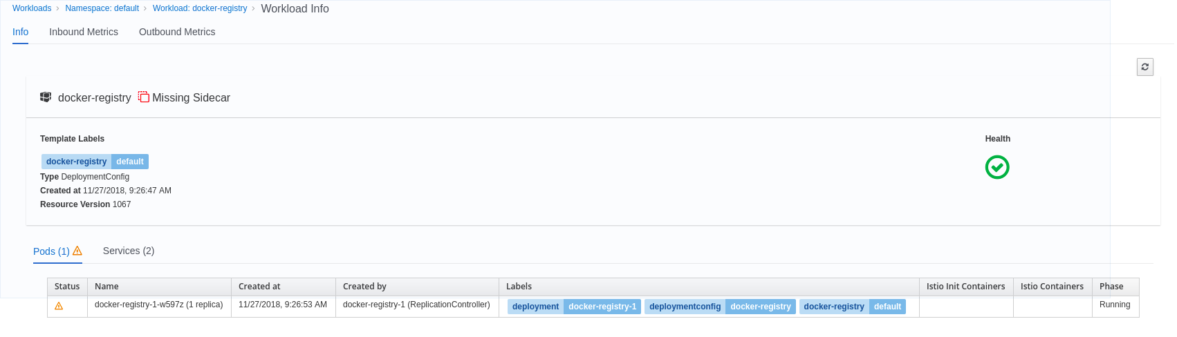Click Created at 9:26:47 AM text

click(x=106, y=191)
